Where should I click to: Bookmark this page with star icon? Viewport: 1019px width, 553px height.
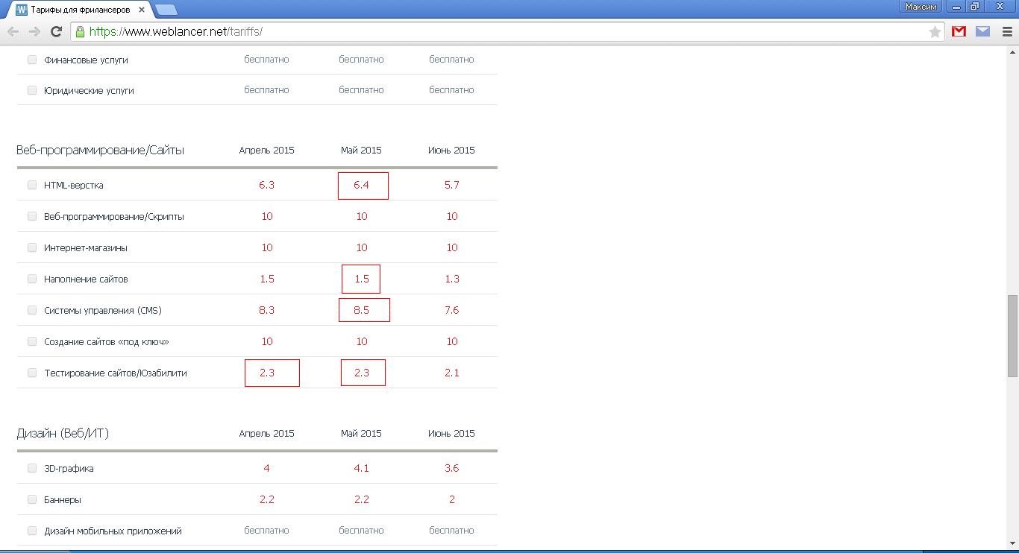click(x=935, y=31)
